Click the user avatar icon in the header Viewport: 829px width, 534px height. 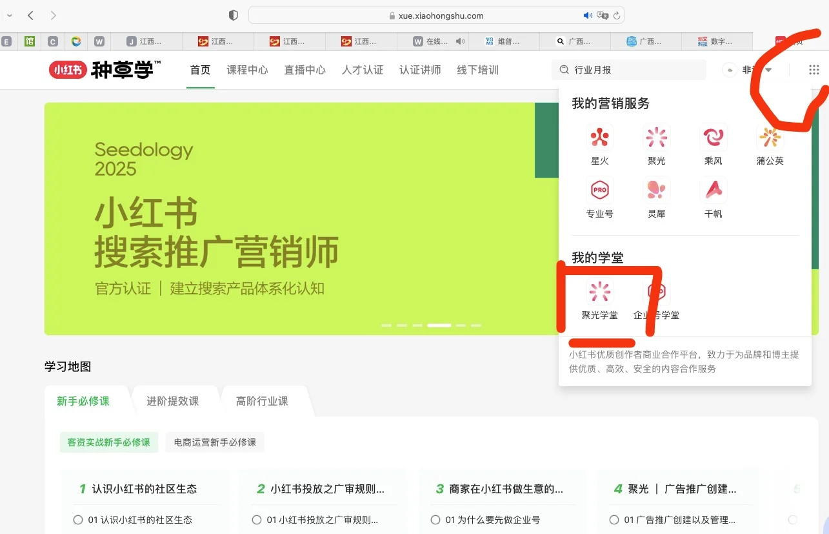point(730,70)
